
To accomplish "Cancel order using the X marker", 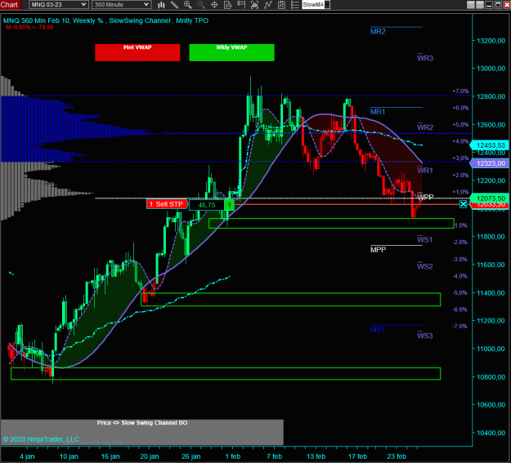I will coord(463,204).
